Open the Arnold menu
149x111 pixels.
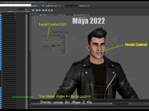[x=45, y=4]
